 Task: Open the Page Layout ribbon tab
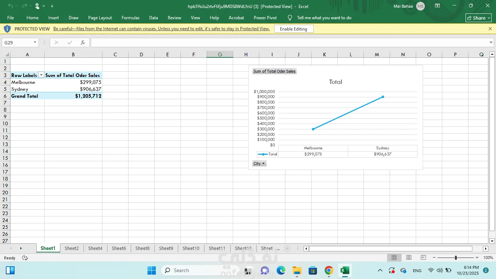[x=100, y=18]
